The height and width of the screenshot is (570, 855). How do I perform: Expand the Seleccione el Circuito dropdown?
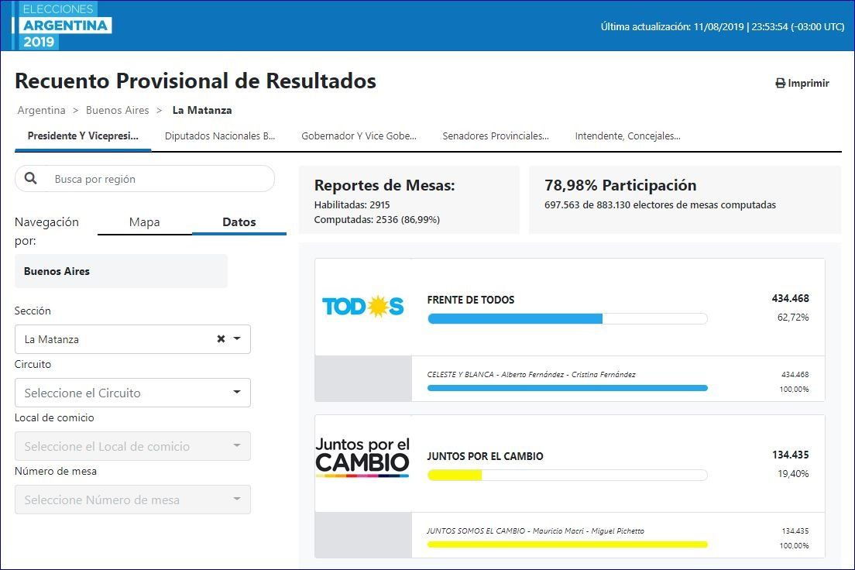pyautogui.click(x=237, y=393)
